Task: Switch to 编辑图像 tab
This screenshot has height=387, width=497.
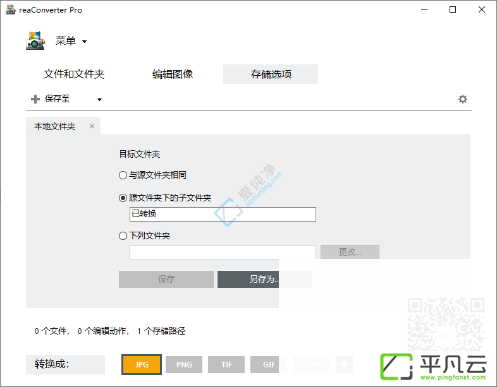Action: [173, 74]
